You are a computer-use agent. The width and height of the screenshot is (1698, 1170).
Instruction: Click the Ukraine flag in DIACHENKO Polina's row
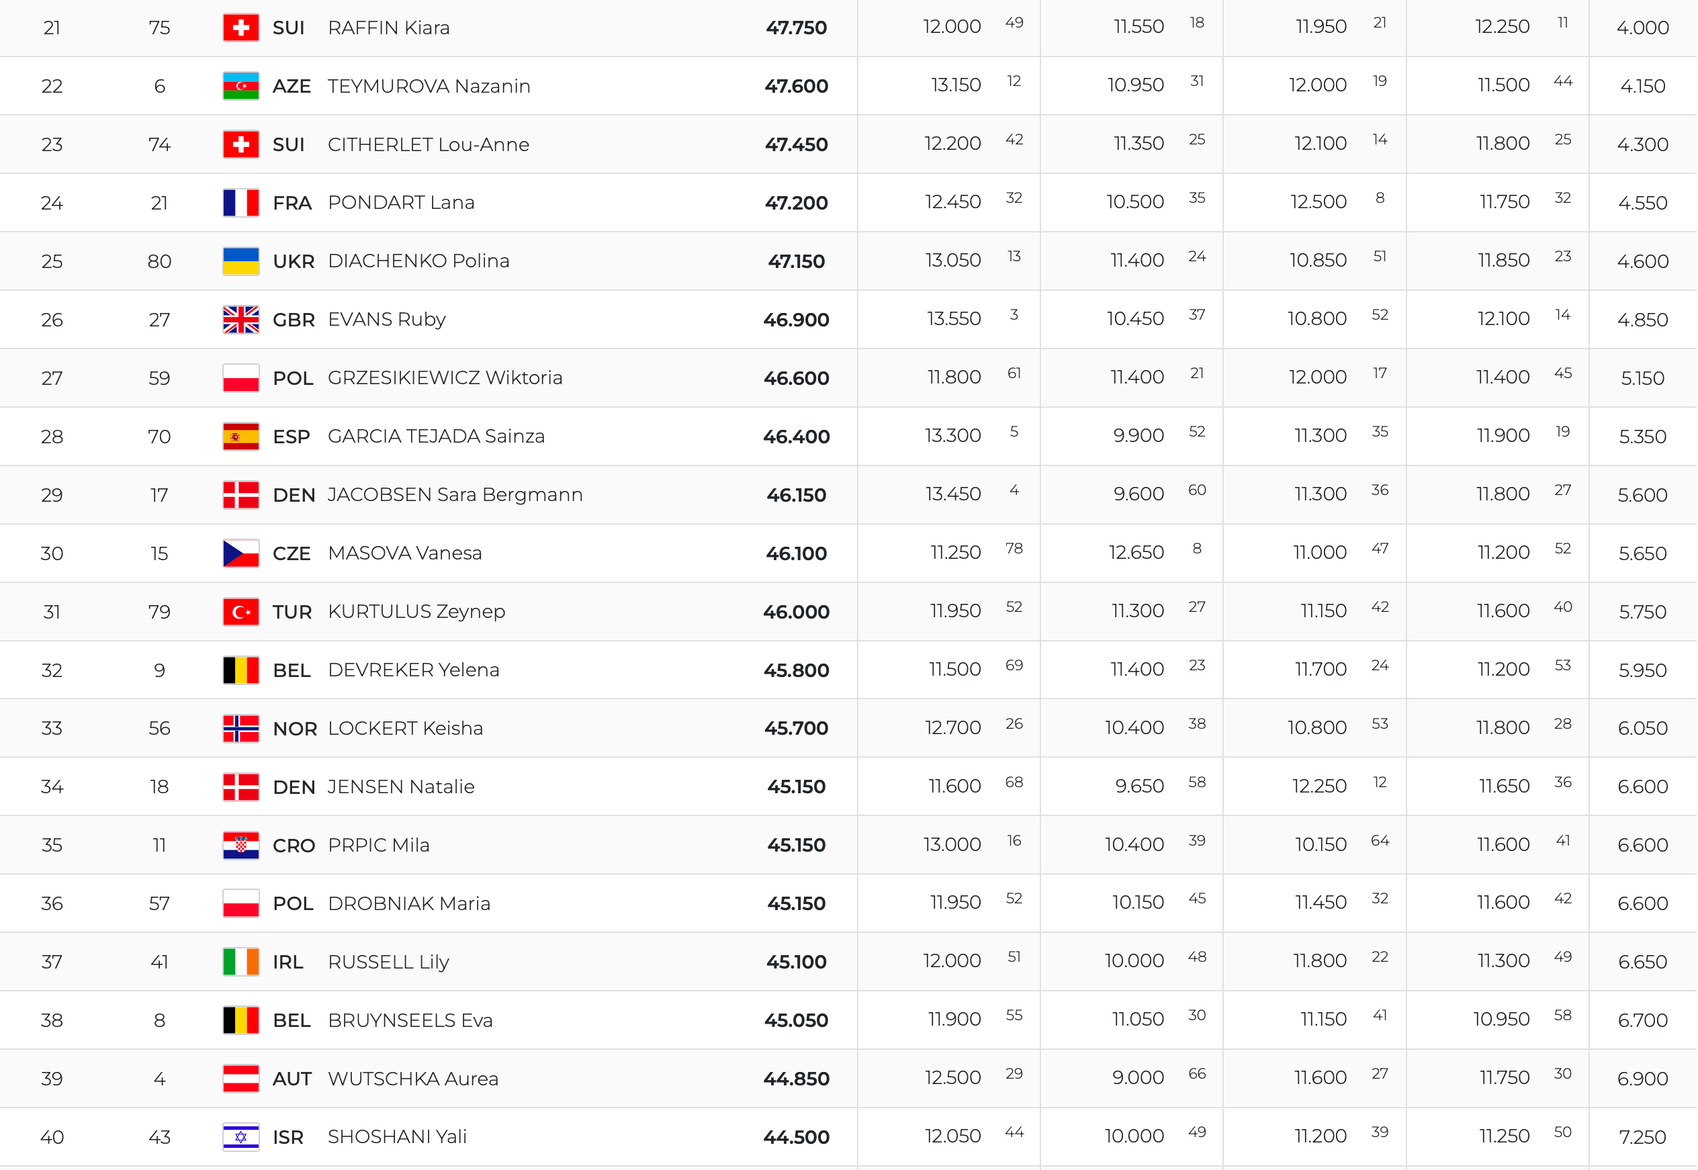point(240,261)
